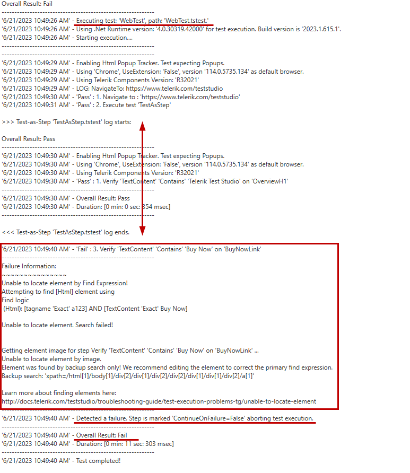The image size is (410, 473).
Task: Click the 10:49:30 Telerik Components Version line
Action: (x=100, y=172)
